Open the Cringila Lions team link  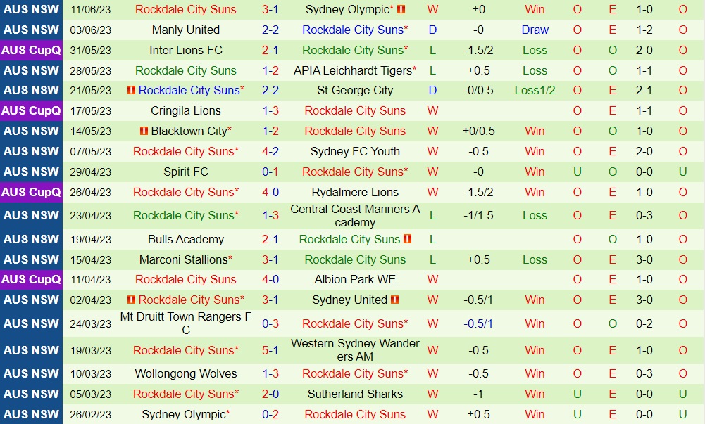[x=186, y=110]
